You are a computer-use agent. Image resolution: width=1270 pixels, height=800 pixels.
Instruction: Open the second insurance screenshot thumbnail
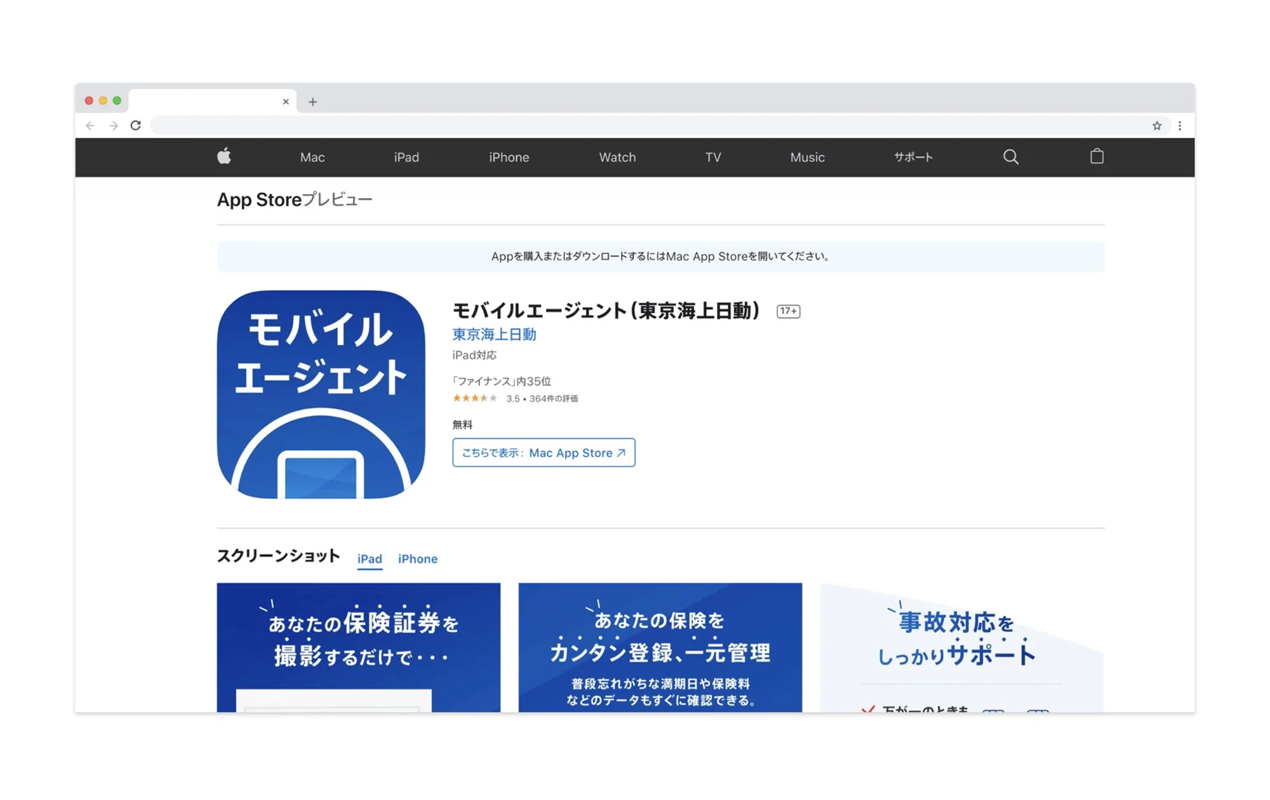click(660, 648)
